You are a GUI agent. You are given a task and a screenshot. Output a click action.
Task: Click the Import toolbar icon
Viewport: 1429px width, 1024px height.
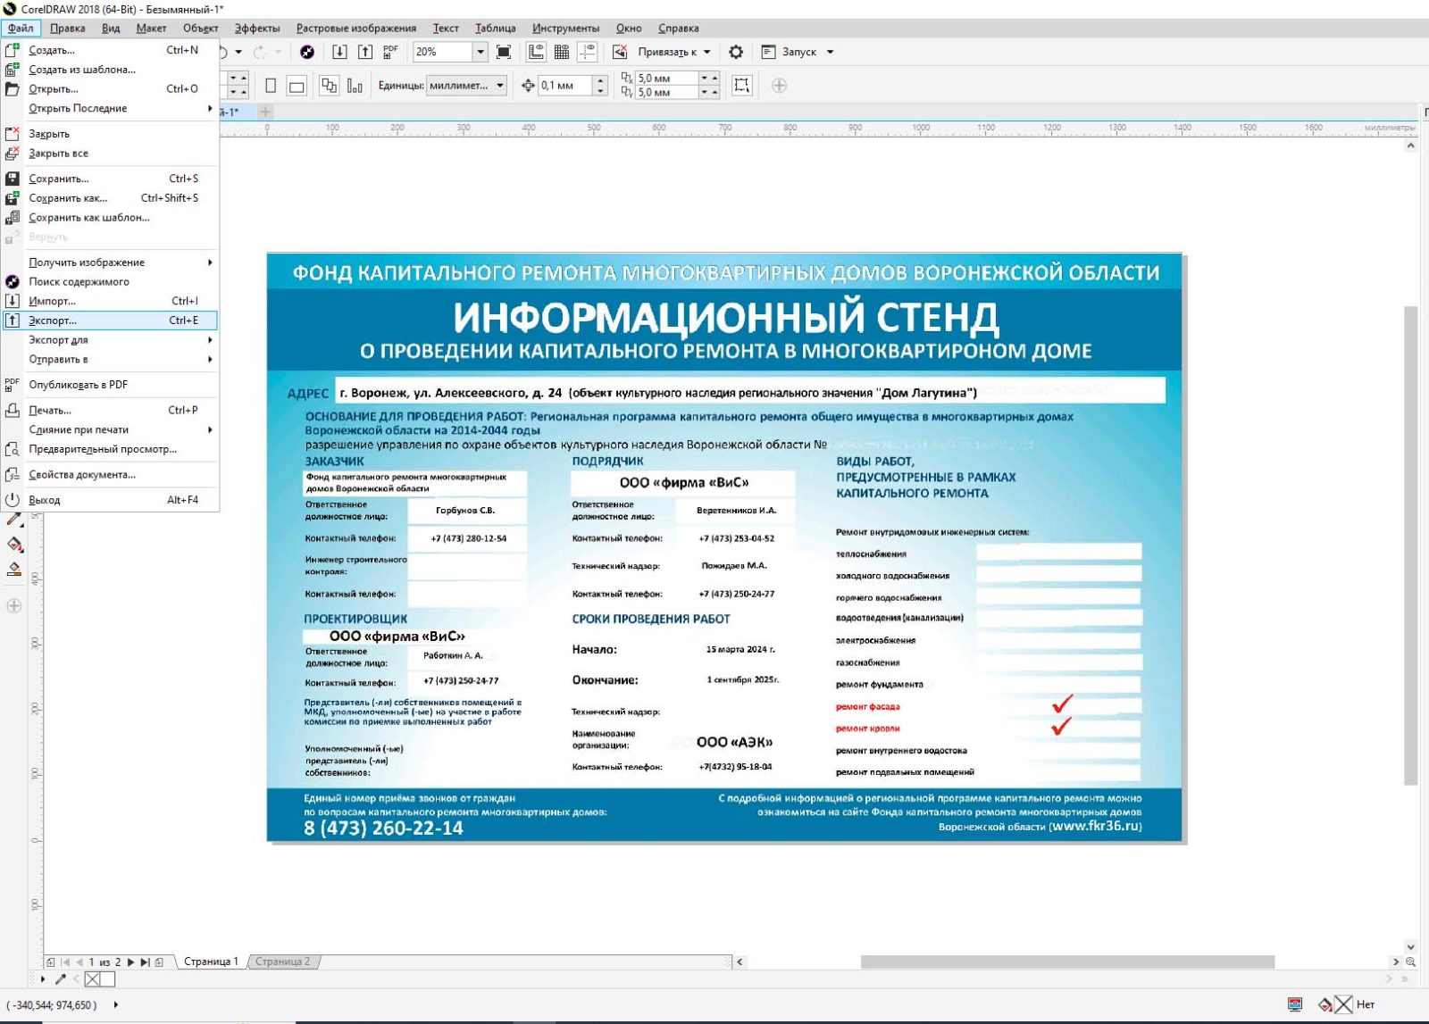click(x=339, y=52)
